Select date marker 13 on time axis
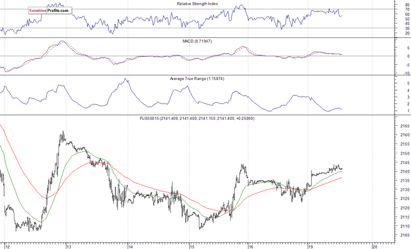Viewport: 411px width, 249px height. click(x=68, y=245)
